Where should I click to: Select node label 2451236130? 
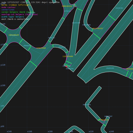click(x=14, y=35)
